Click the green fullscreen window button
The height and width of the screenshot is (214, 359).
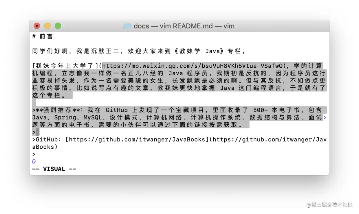58,26
